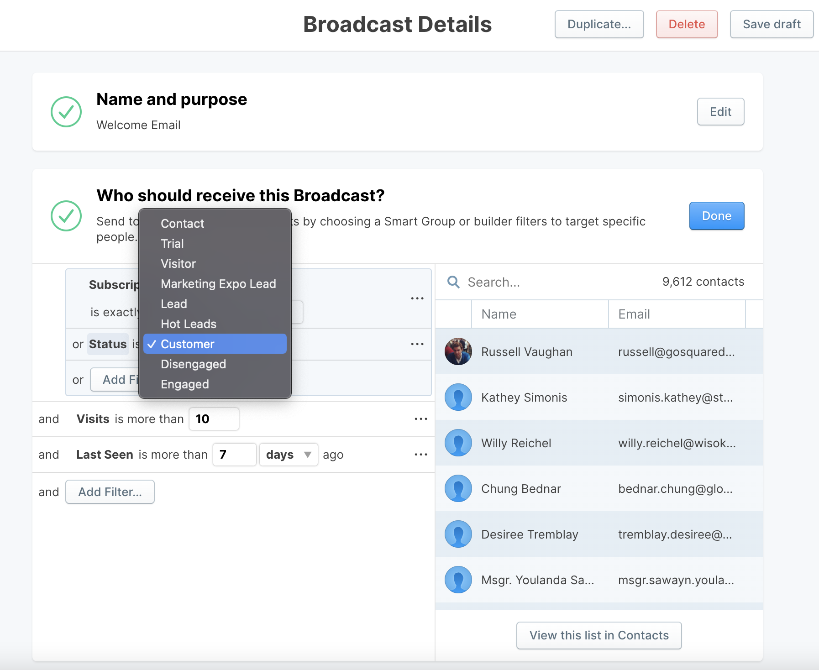Click the Duplicate... button
819x670 pixels.
click(x=599, y=24)
